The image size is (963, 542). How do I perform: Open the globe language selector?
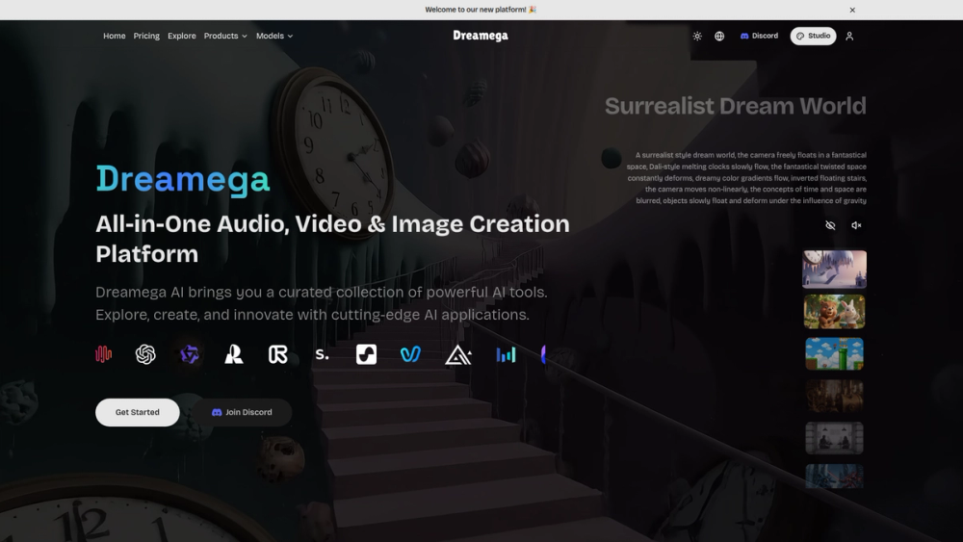(x=719, y=37)
